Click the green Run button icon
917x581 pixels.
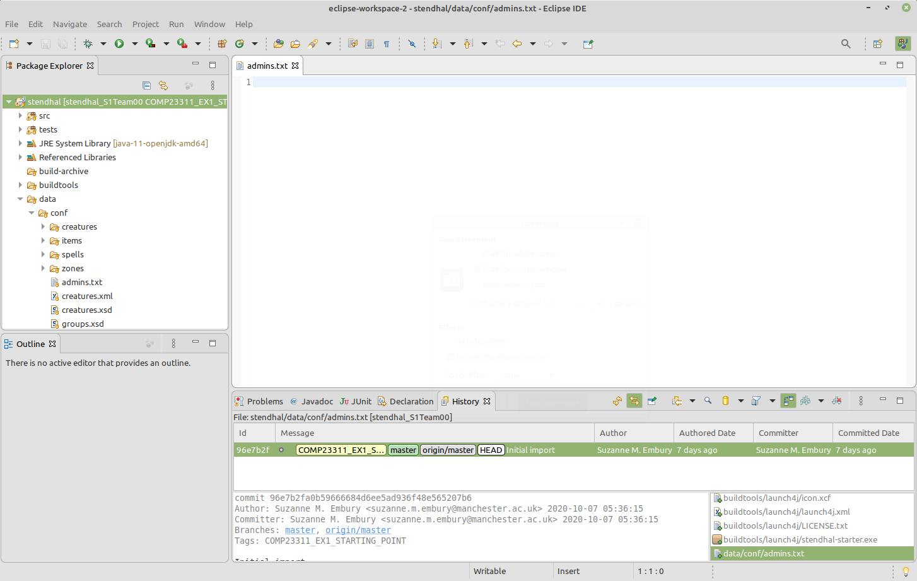[119, 44]
